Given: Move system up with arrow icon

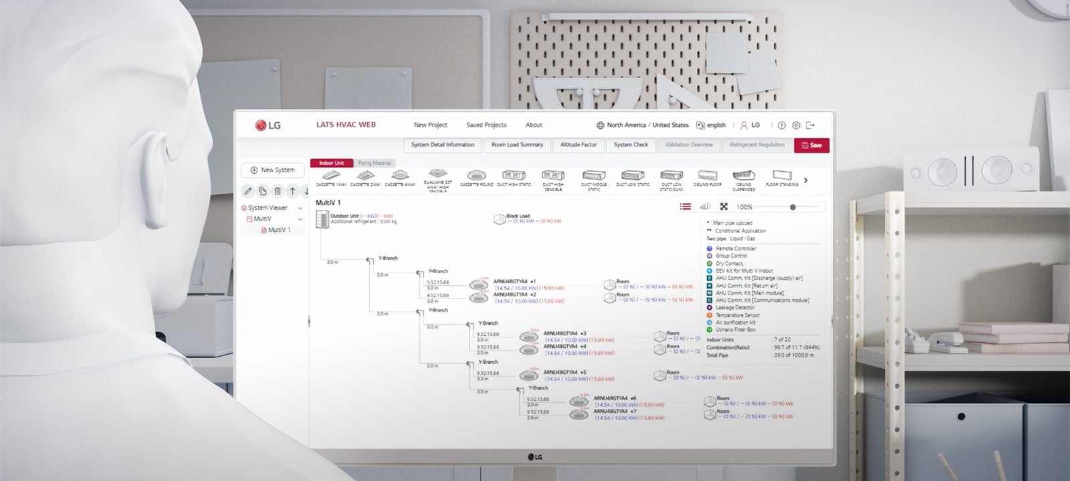Looking at the screenshot, I should [292, 191].
